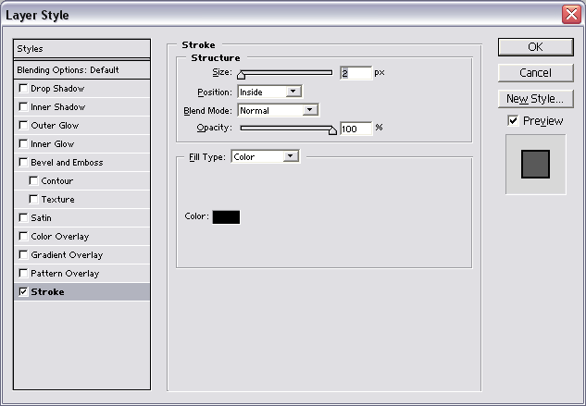Select the Inner Shadow label
586x406 pixels.
click(x=58, y=107)
